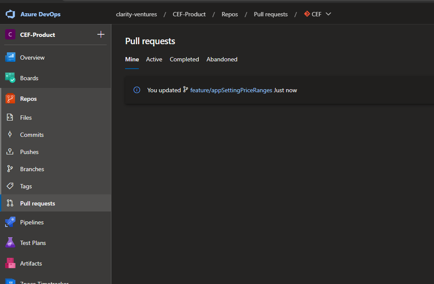This screenshot has height=284, width=434.
Task: Click the Repos section icon
Action: point(10,98)
